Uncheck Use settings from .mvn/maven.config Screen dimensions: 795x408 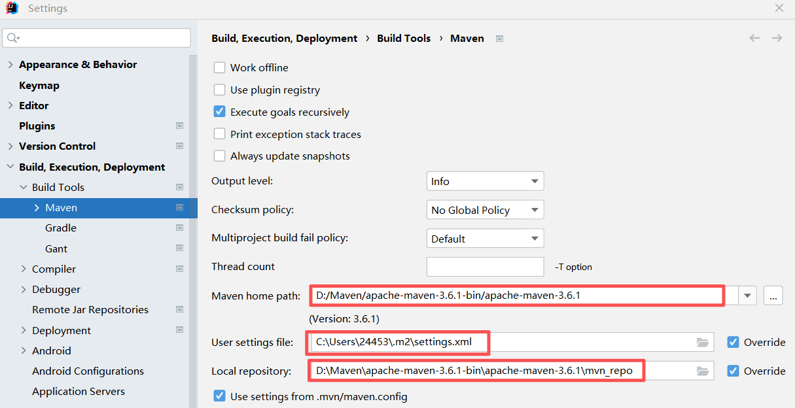220,396
